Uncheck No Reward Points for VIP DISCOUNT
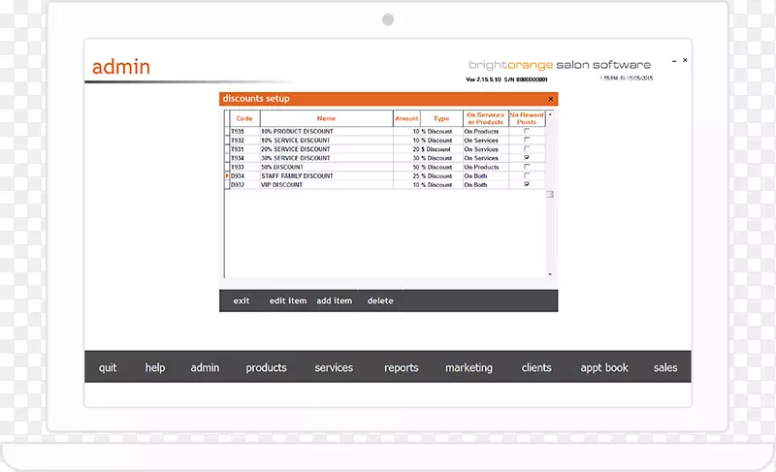The image size is (776, 472). (x=527, y=184)
